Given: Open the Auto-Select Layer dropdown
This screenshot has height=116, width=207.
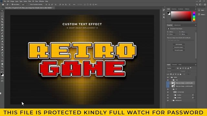Looking at the screenshot, I should [24, 5].
